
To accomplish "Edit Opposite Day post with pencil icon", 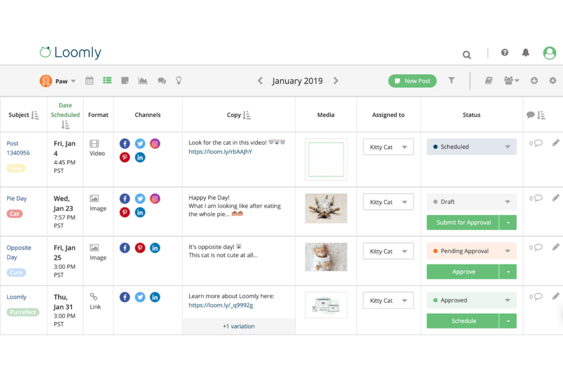I will click(555, 247).
